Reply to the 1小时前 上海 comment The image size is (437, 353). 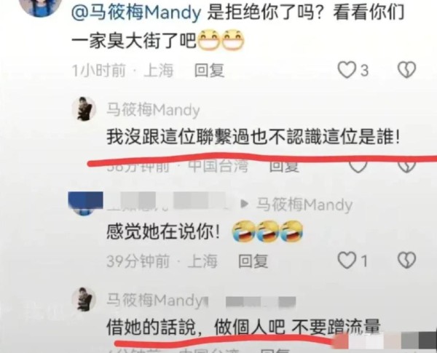point(209,70)
